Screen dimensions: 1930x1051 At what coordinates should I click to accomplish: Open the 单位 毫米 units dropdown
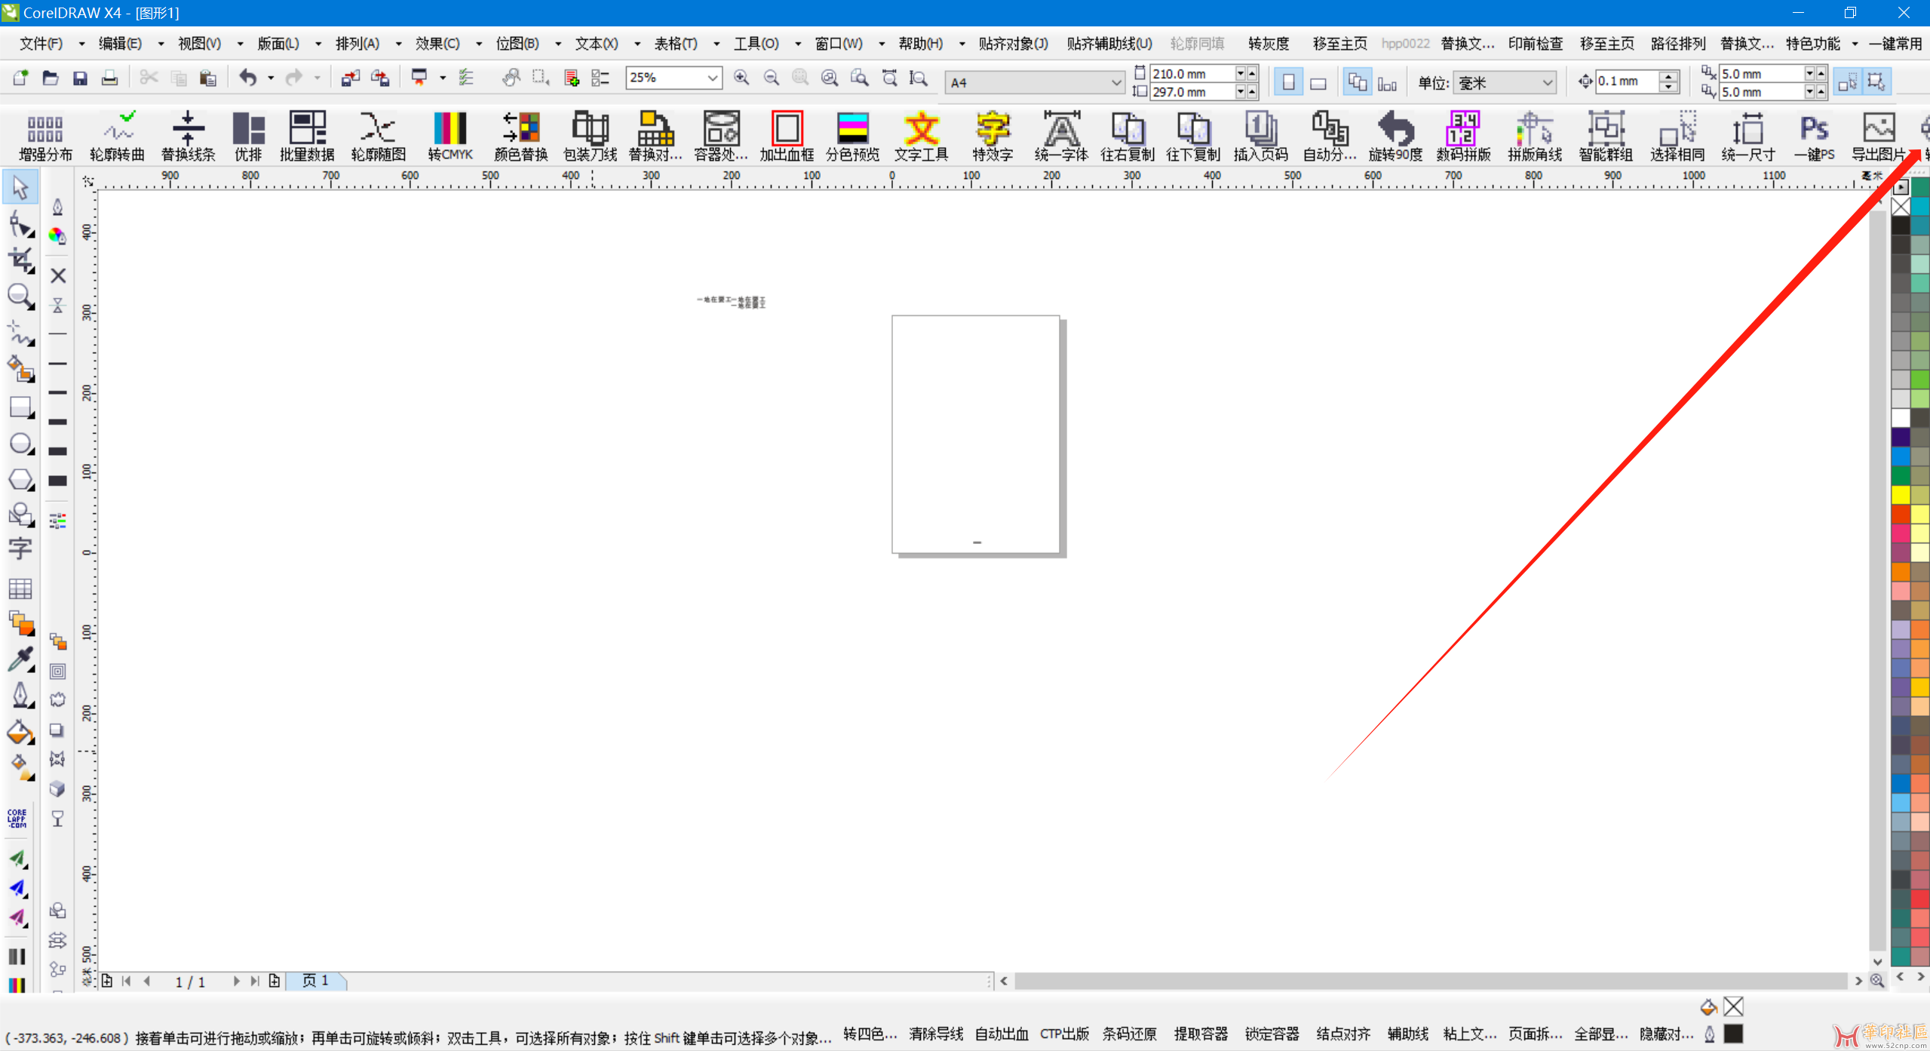[1547, 83]
